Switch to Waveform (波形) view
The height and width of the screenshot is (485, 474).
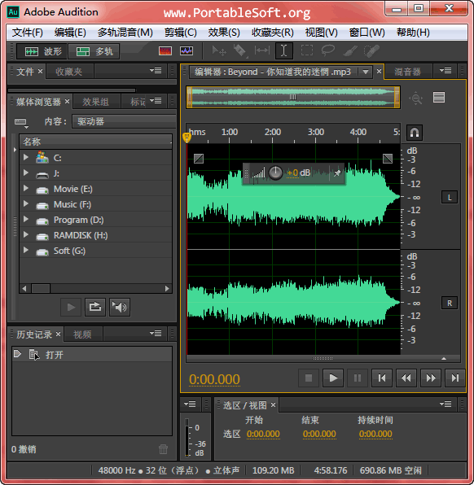(x=42, y=51)
